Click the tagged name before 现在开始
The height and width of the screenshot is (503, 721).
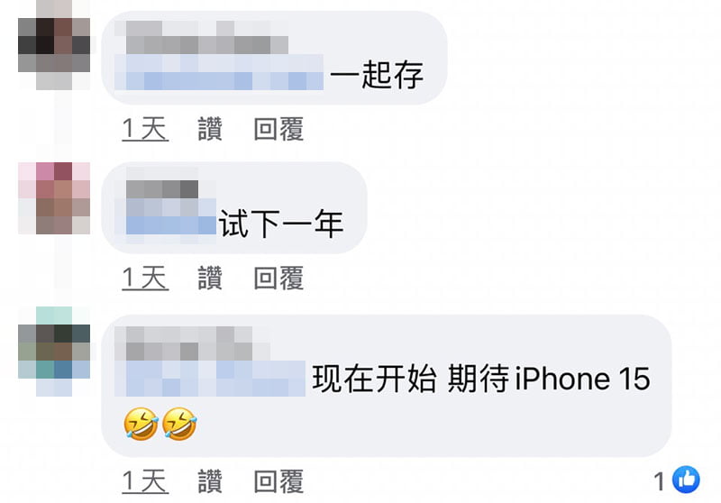210,379
